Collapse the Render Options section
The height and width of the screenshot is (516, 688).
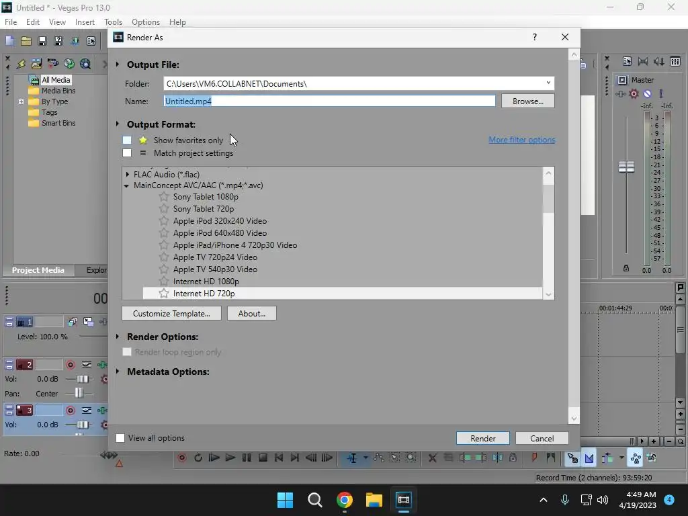click(118, 337)
